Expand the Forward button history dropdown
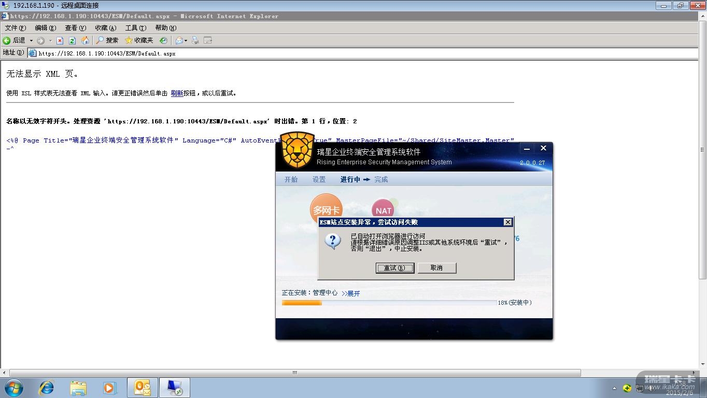The width and height of the screenshot is (707, 398). tap(50, 40)
